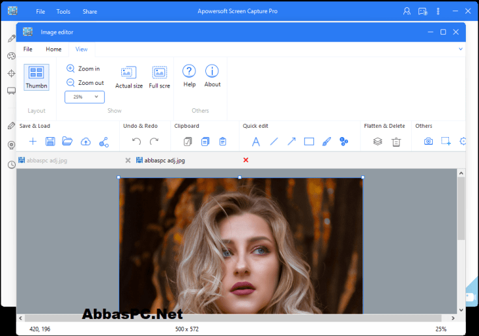The width and height of the screenshot is (479, 336).
Task: Click pencil icon in left sidebar
Action: [x=12, y=38]
